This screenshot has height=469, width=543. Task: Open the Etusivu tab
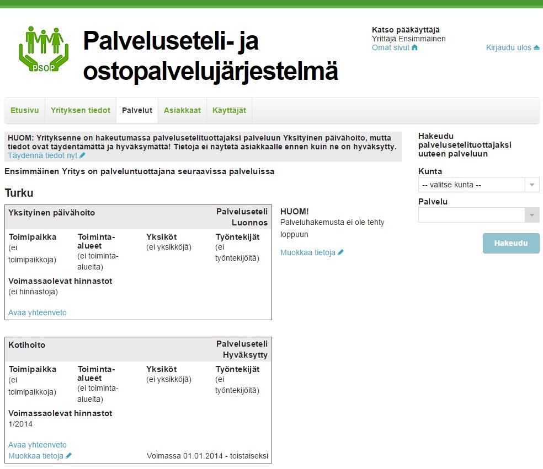click(25, 110)
